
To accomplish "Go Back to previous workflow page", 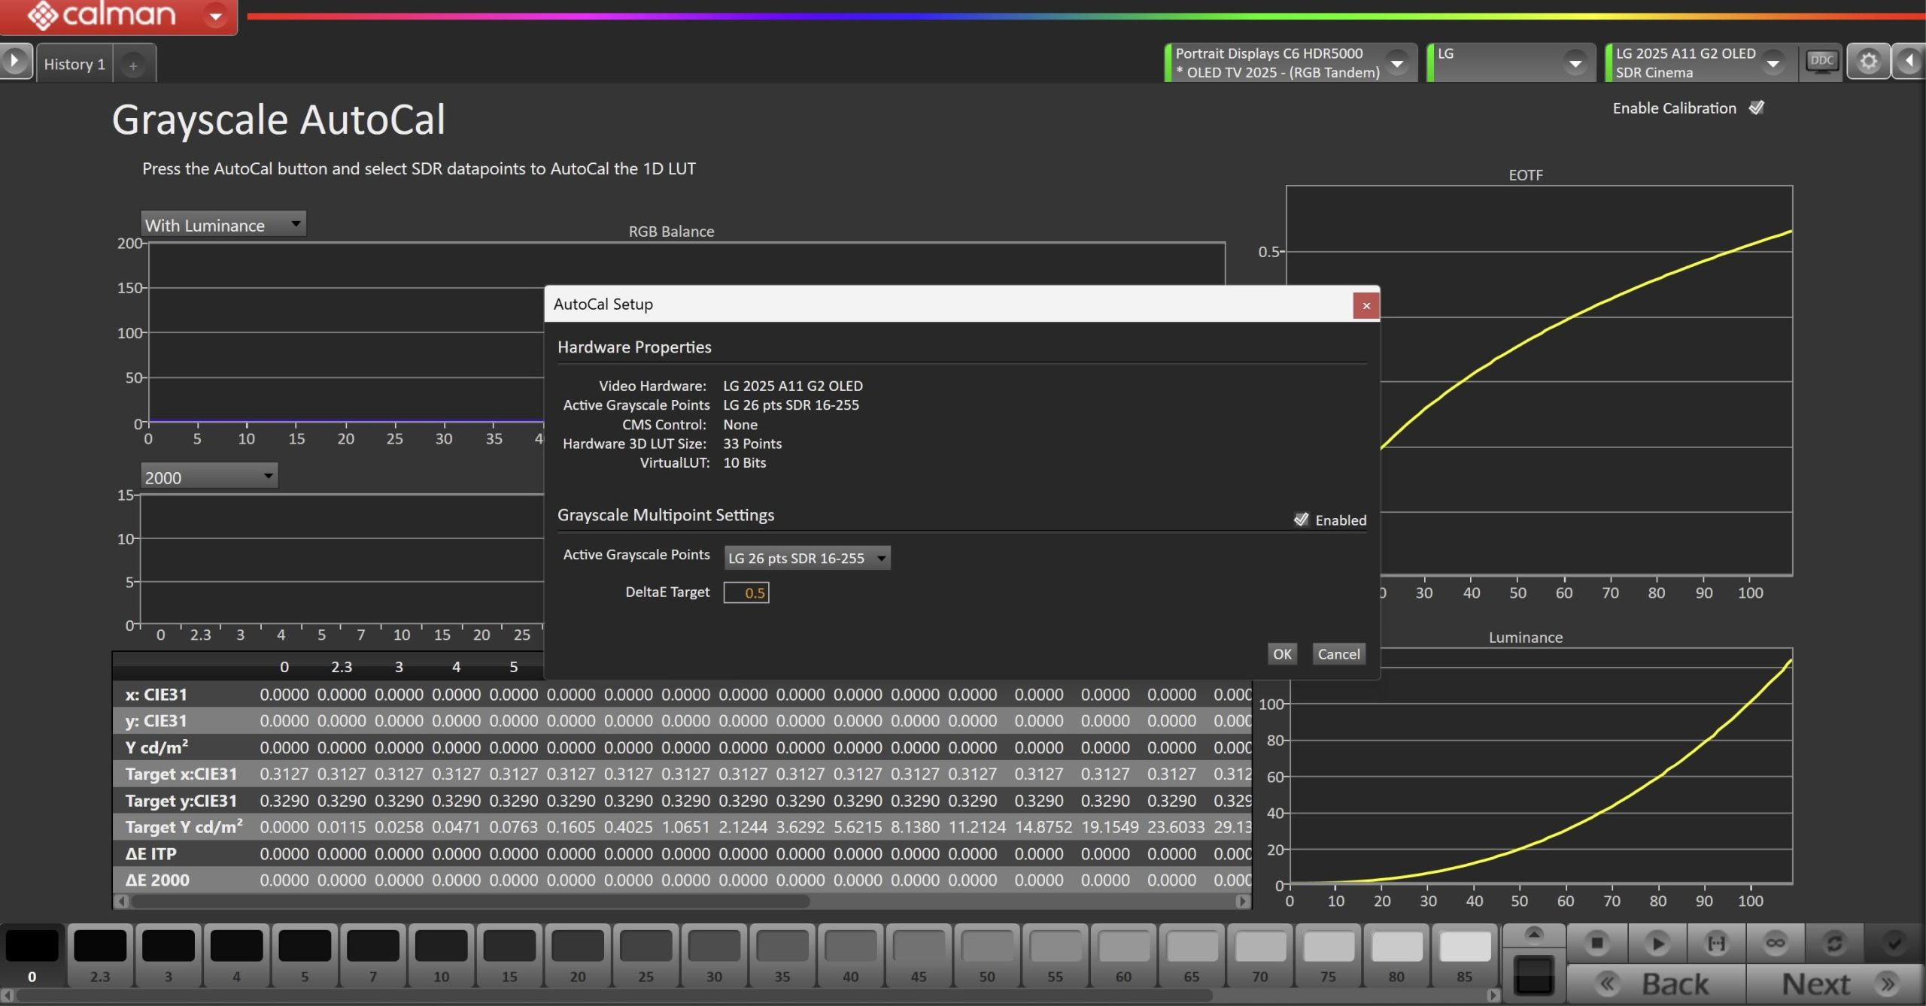I will point(1655,983).
